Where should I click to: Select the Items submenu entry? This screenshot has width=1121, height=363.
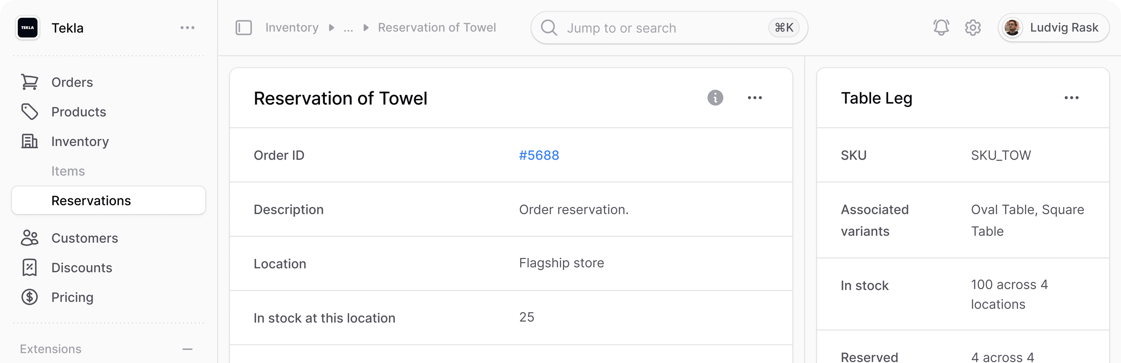pyautogui.click(x=68, y=171)
